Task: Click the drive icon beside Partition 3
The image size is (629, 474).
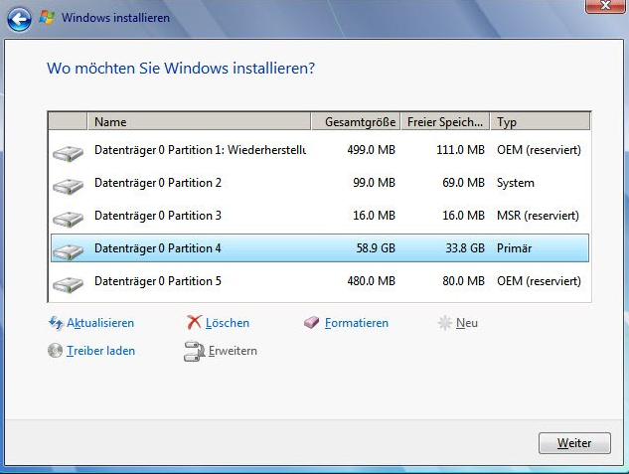Action: tap(68, 219)
